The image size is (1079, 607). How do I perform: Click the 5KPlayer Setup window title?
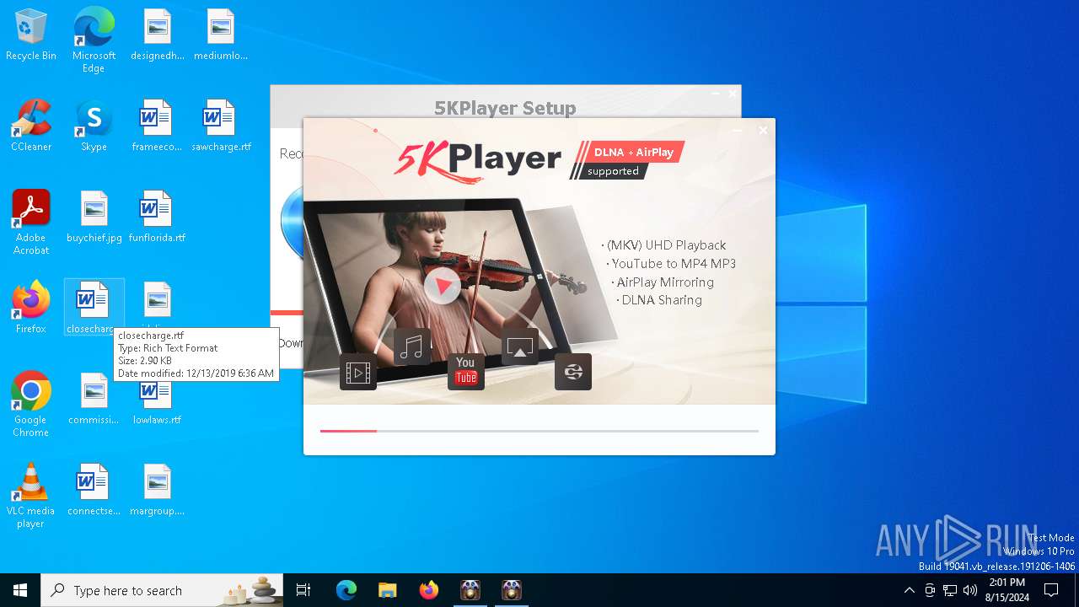point(505,108)
